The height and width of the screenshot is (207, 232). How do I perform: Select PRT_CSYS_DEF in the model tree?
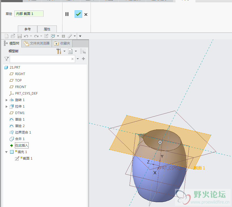(26, 93)
